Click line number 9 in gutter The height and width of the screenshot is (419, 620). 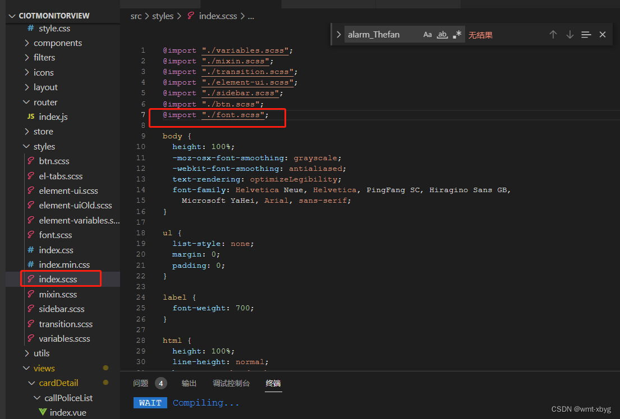coord(143,136)
